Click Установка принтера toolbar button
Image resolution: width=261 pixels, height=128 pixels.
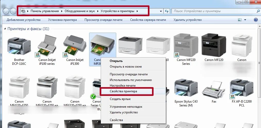[x=62, y=20]
